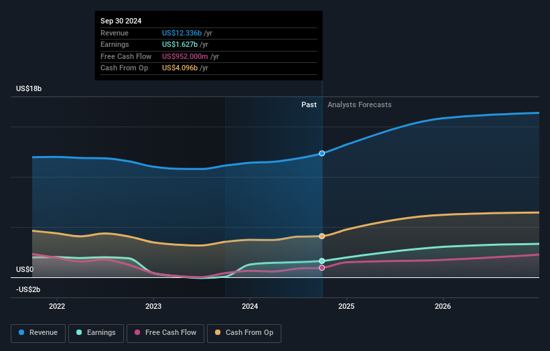Click the 2023 x-axis label
Image resolution: width=550 pixels, height=351 pixels.
153,306
